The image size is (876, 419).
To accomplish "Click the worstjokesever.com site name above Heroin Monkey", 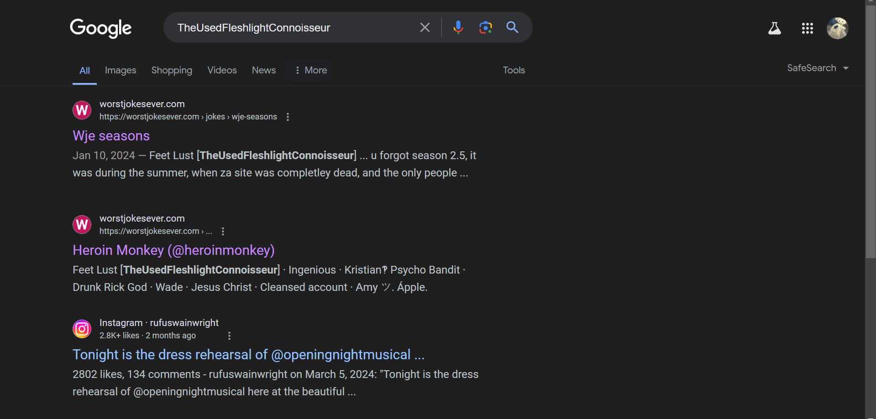I will point(142,218).
